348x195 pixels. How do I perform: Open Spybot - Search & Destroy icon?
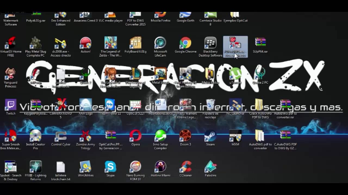click(11, 167)
